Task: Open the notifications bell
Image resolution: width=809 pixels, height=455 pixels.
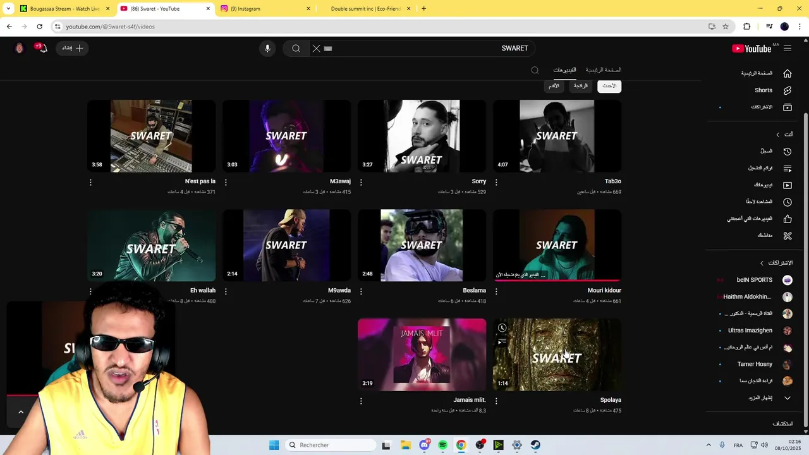Action: pos(42,49)
